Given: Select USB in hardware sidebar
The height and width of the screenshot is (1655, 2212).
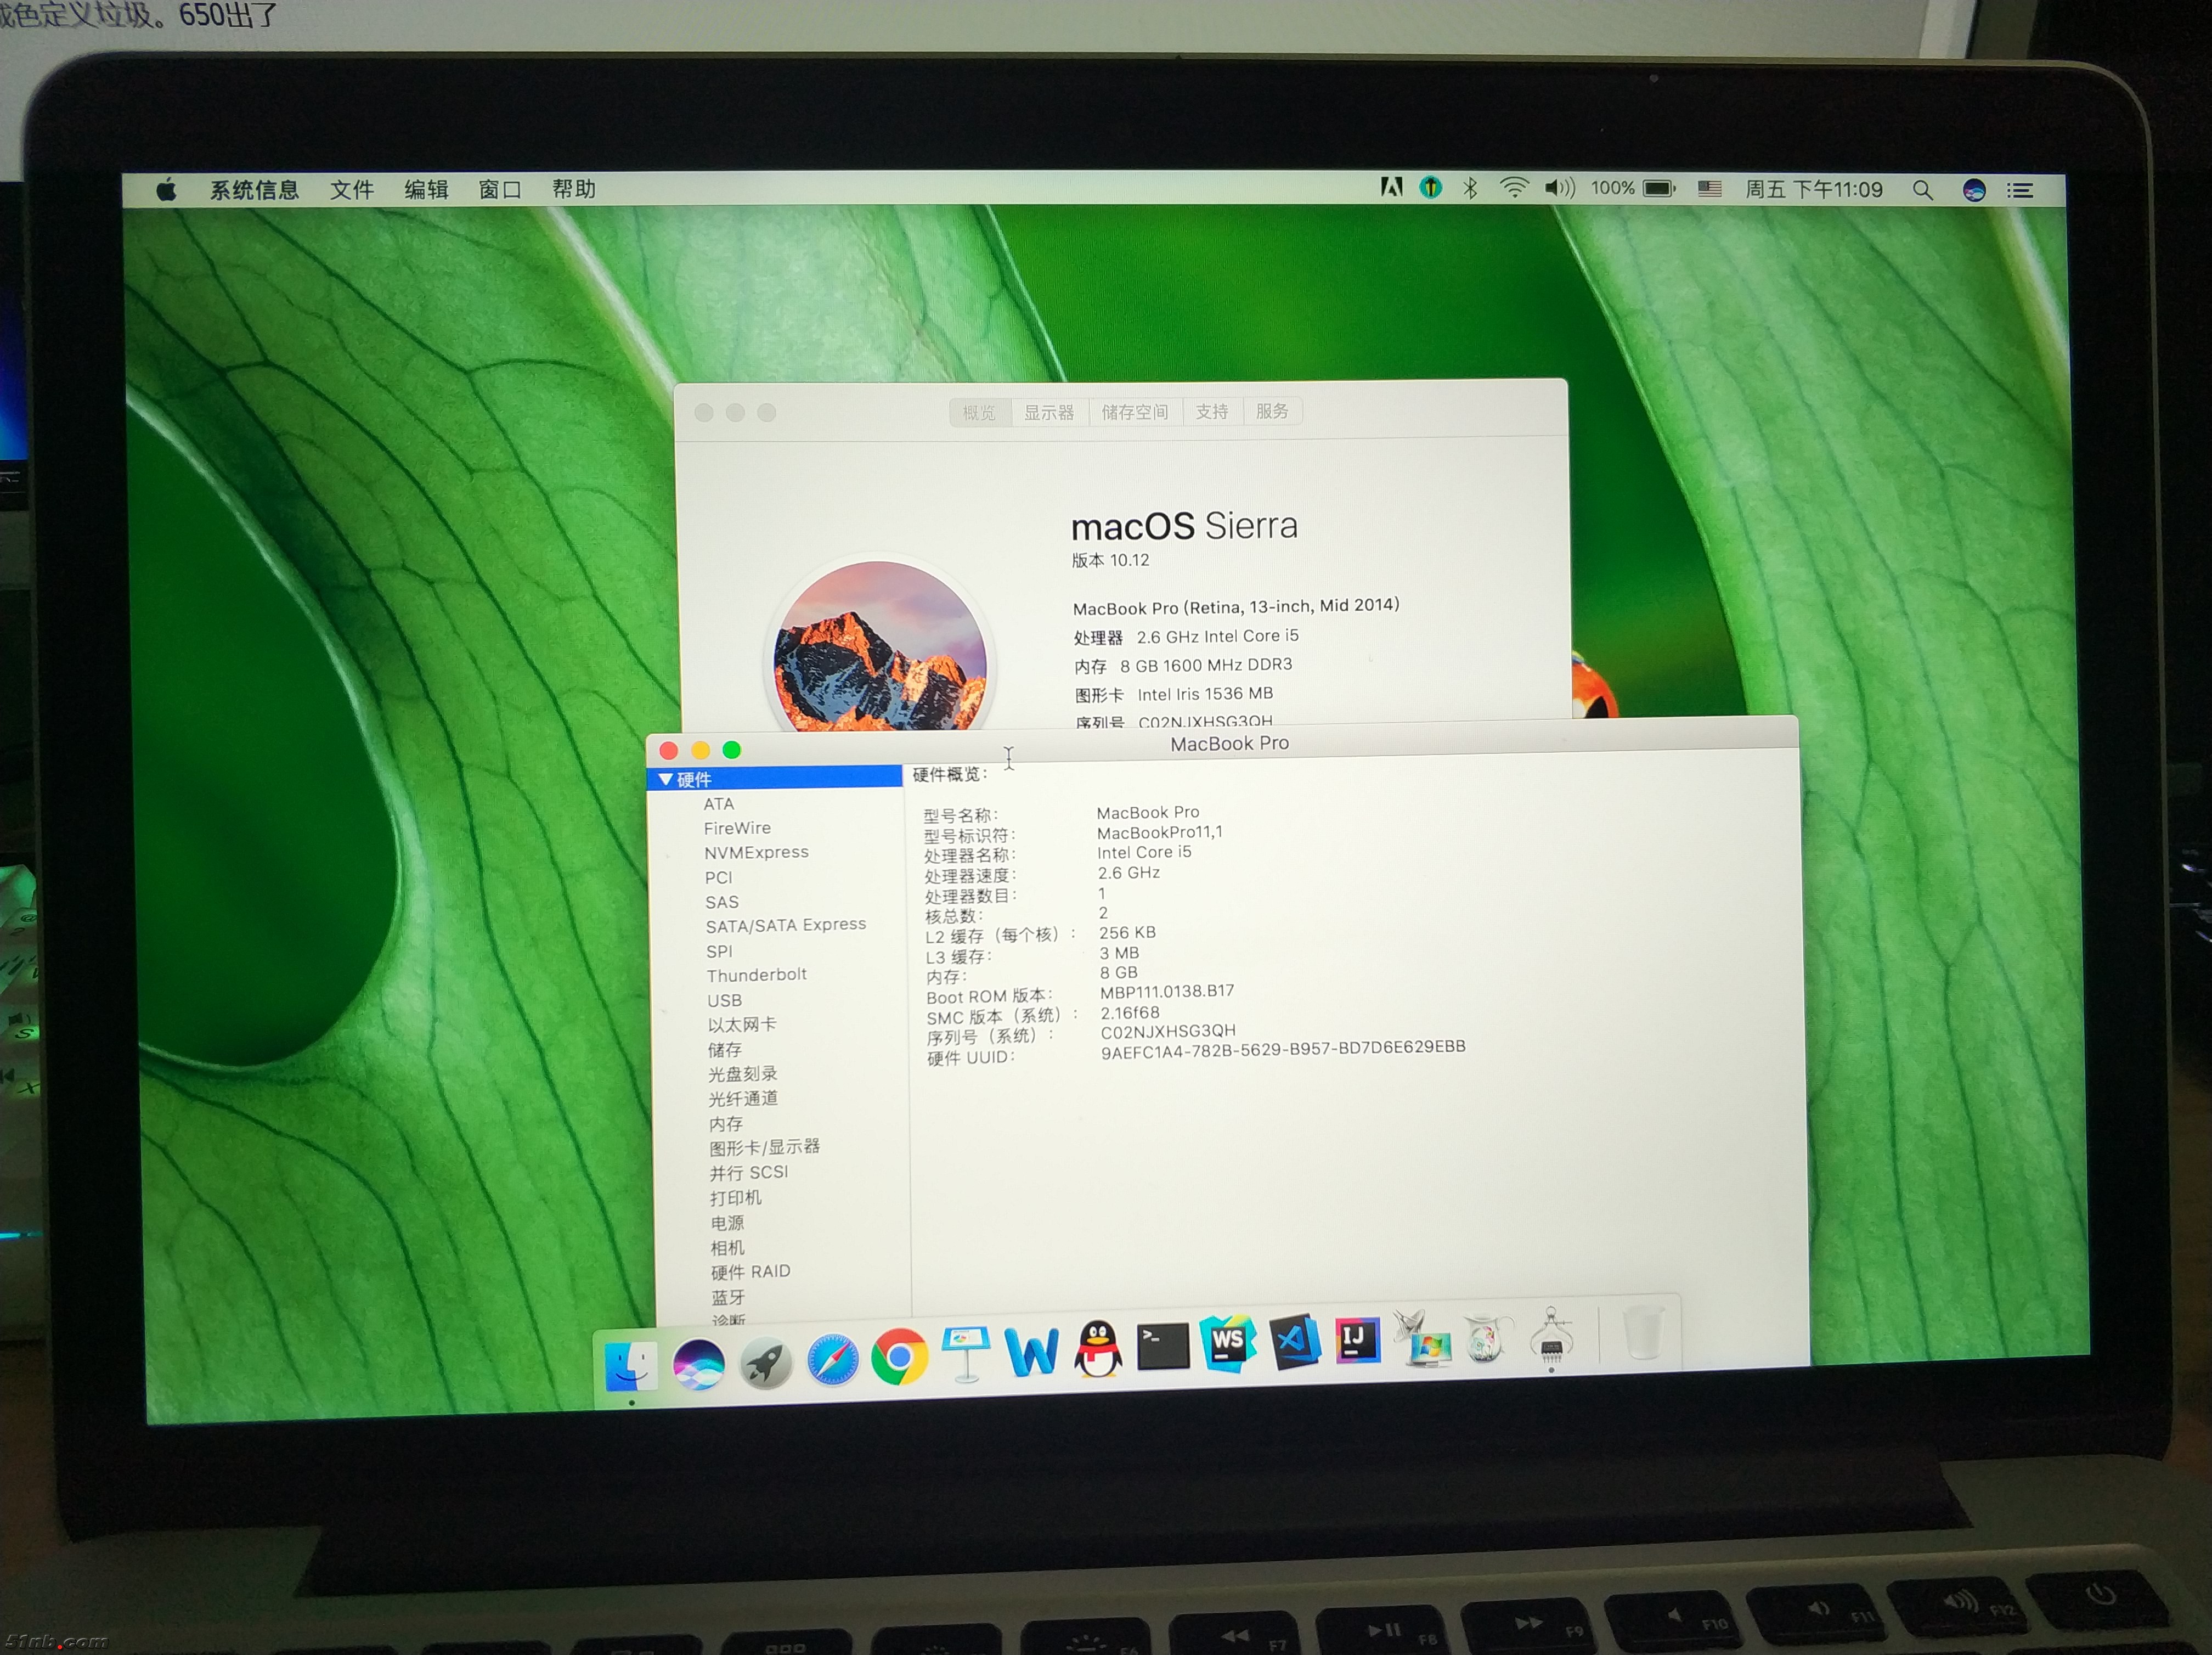Looking at the screenshot, I should coord(725,1000).
